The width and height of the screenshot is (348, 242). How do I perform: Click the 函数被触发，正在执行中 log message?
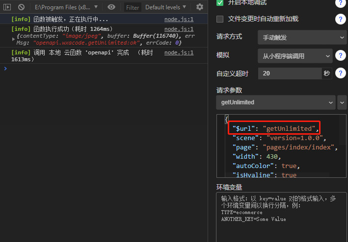click(71, 19)
